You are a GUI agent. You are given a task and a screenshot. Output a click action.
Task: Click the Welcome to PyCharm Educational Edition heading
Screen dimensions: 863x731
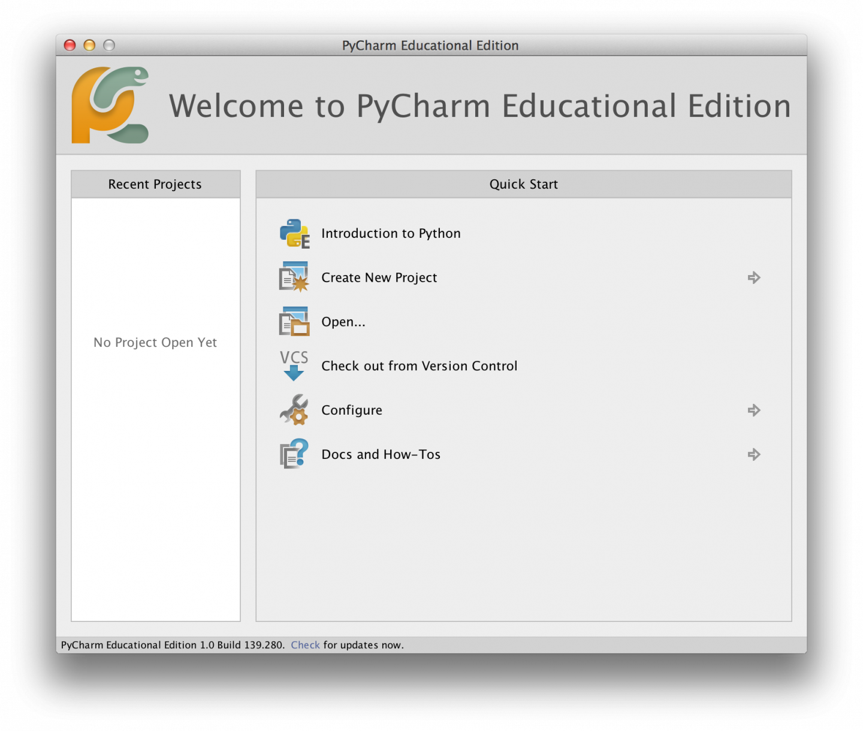pos(480,106)
